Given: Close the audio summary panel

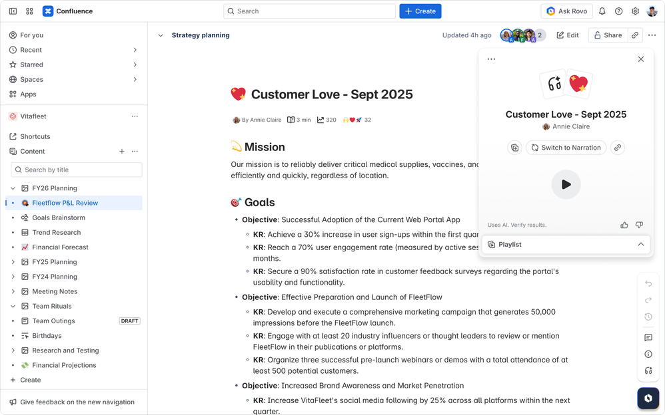Looking at the screenshot, I should (x=641, y=59).
